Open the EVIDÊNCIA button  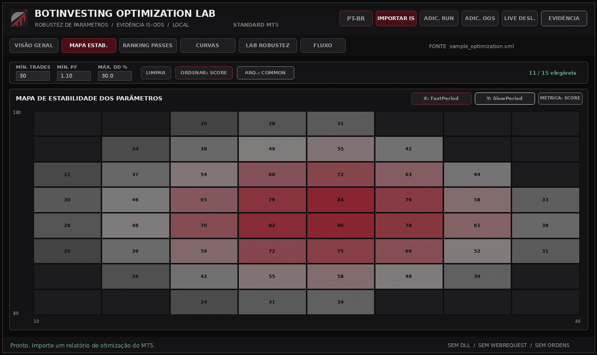(x=564, y=18)
